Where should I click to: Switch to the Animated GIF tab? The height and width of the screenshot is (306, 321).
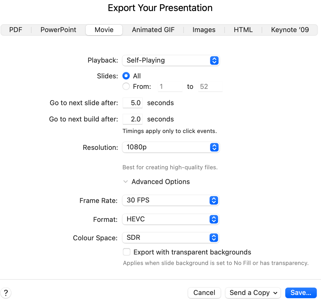tap(153, 30)
